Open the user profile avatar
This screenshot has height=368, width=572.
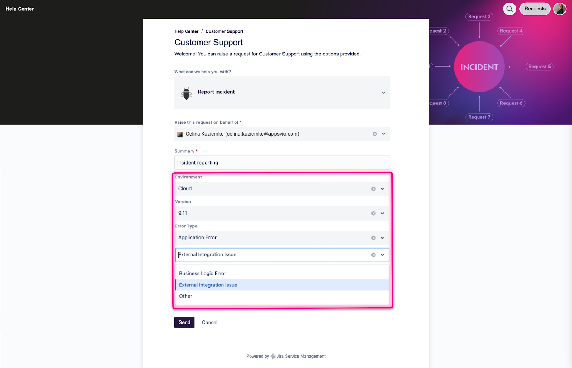pyautogui.click(x=559, y=9)
